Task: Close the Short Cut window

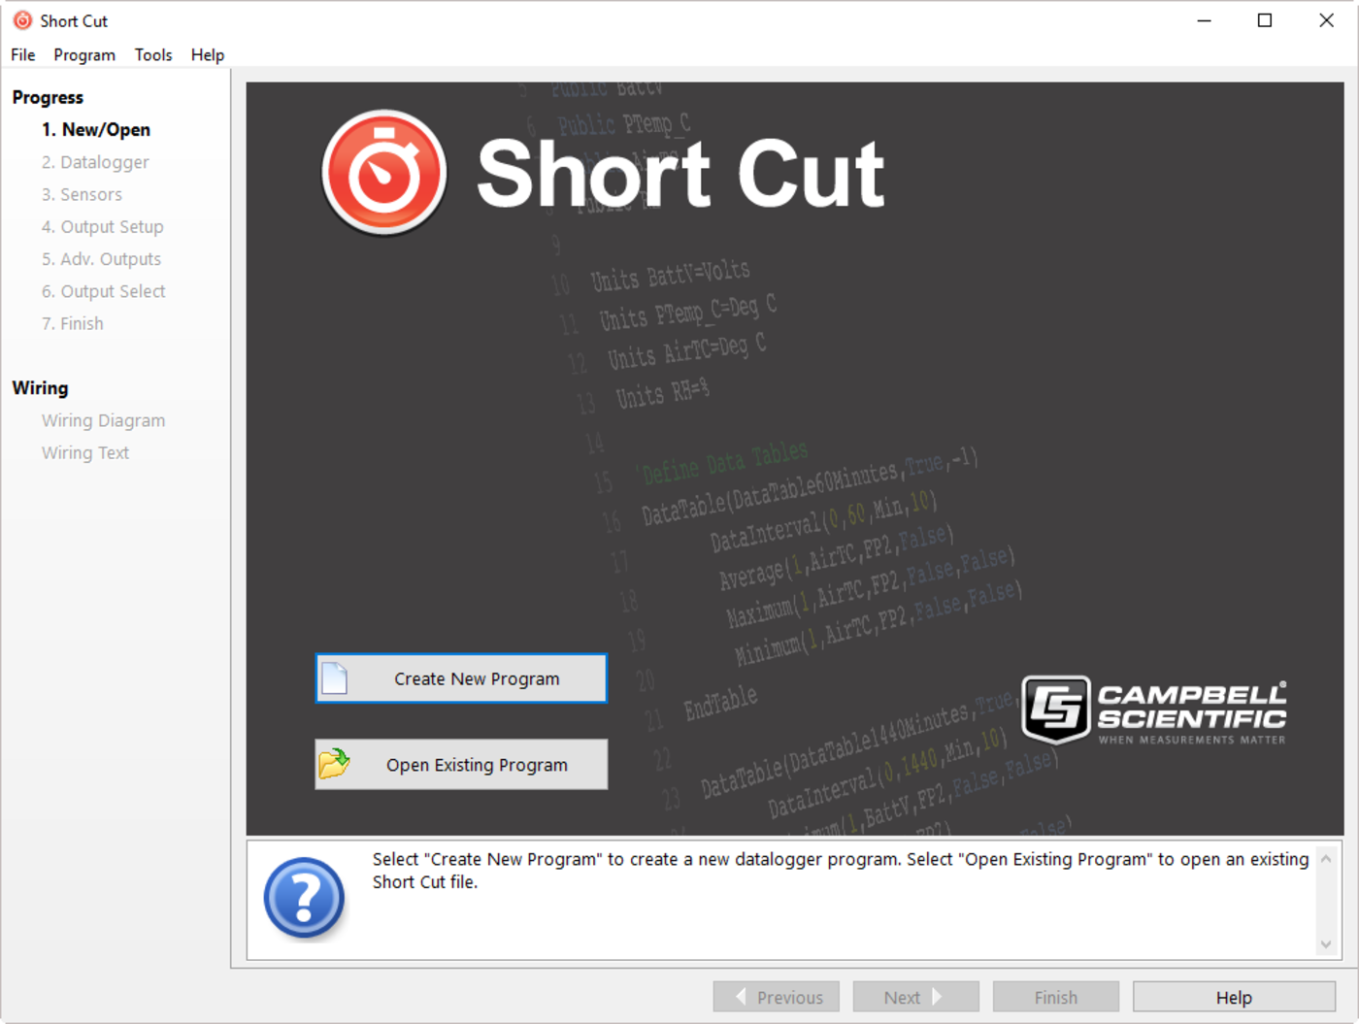Action: pos(1326,20)
